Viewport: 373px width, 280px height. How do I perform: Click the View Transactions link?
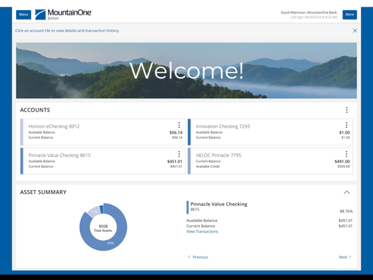[x=202, y=231]
